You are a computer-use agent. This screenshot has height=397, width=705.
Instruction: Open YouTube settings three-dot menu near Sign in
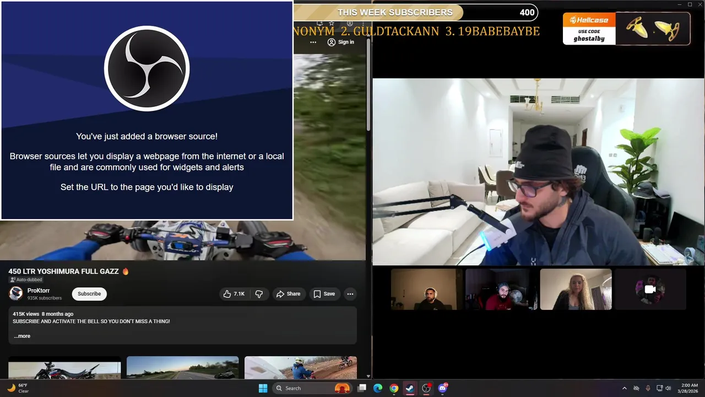313,42
